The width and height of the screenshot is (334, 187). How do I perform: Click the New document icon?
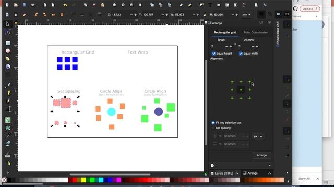click(x=7, y=5)
